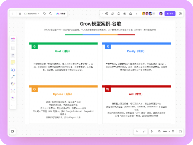The image size is (193, 145).
Task: Select the Reality card body paragraph mentioning Bing
Action: (x=137, y=67)
